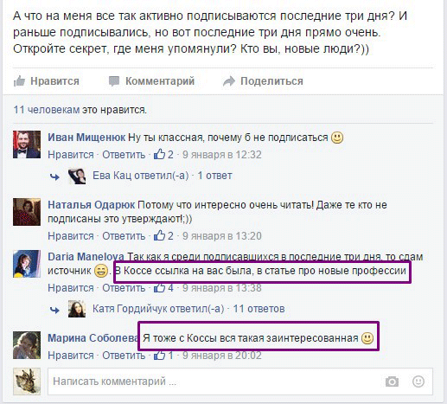Screen dimensions: 447x404
Task: Click like count thumb on Наталья Одарюк's comment
Action: tap(159, 236)
